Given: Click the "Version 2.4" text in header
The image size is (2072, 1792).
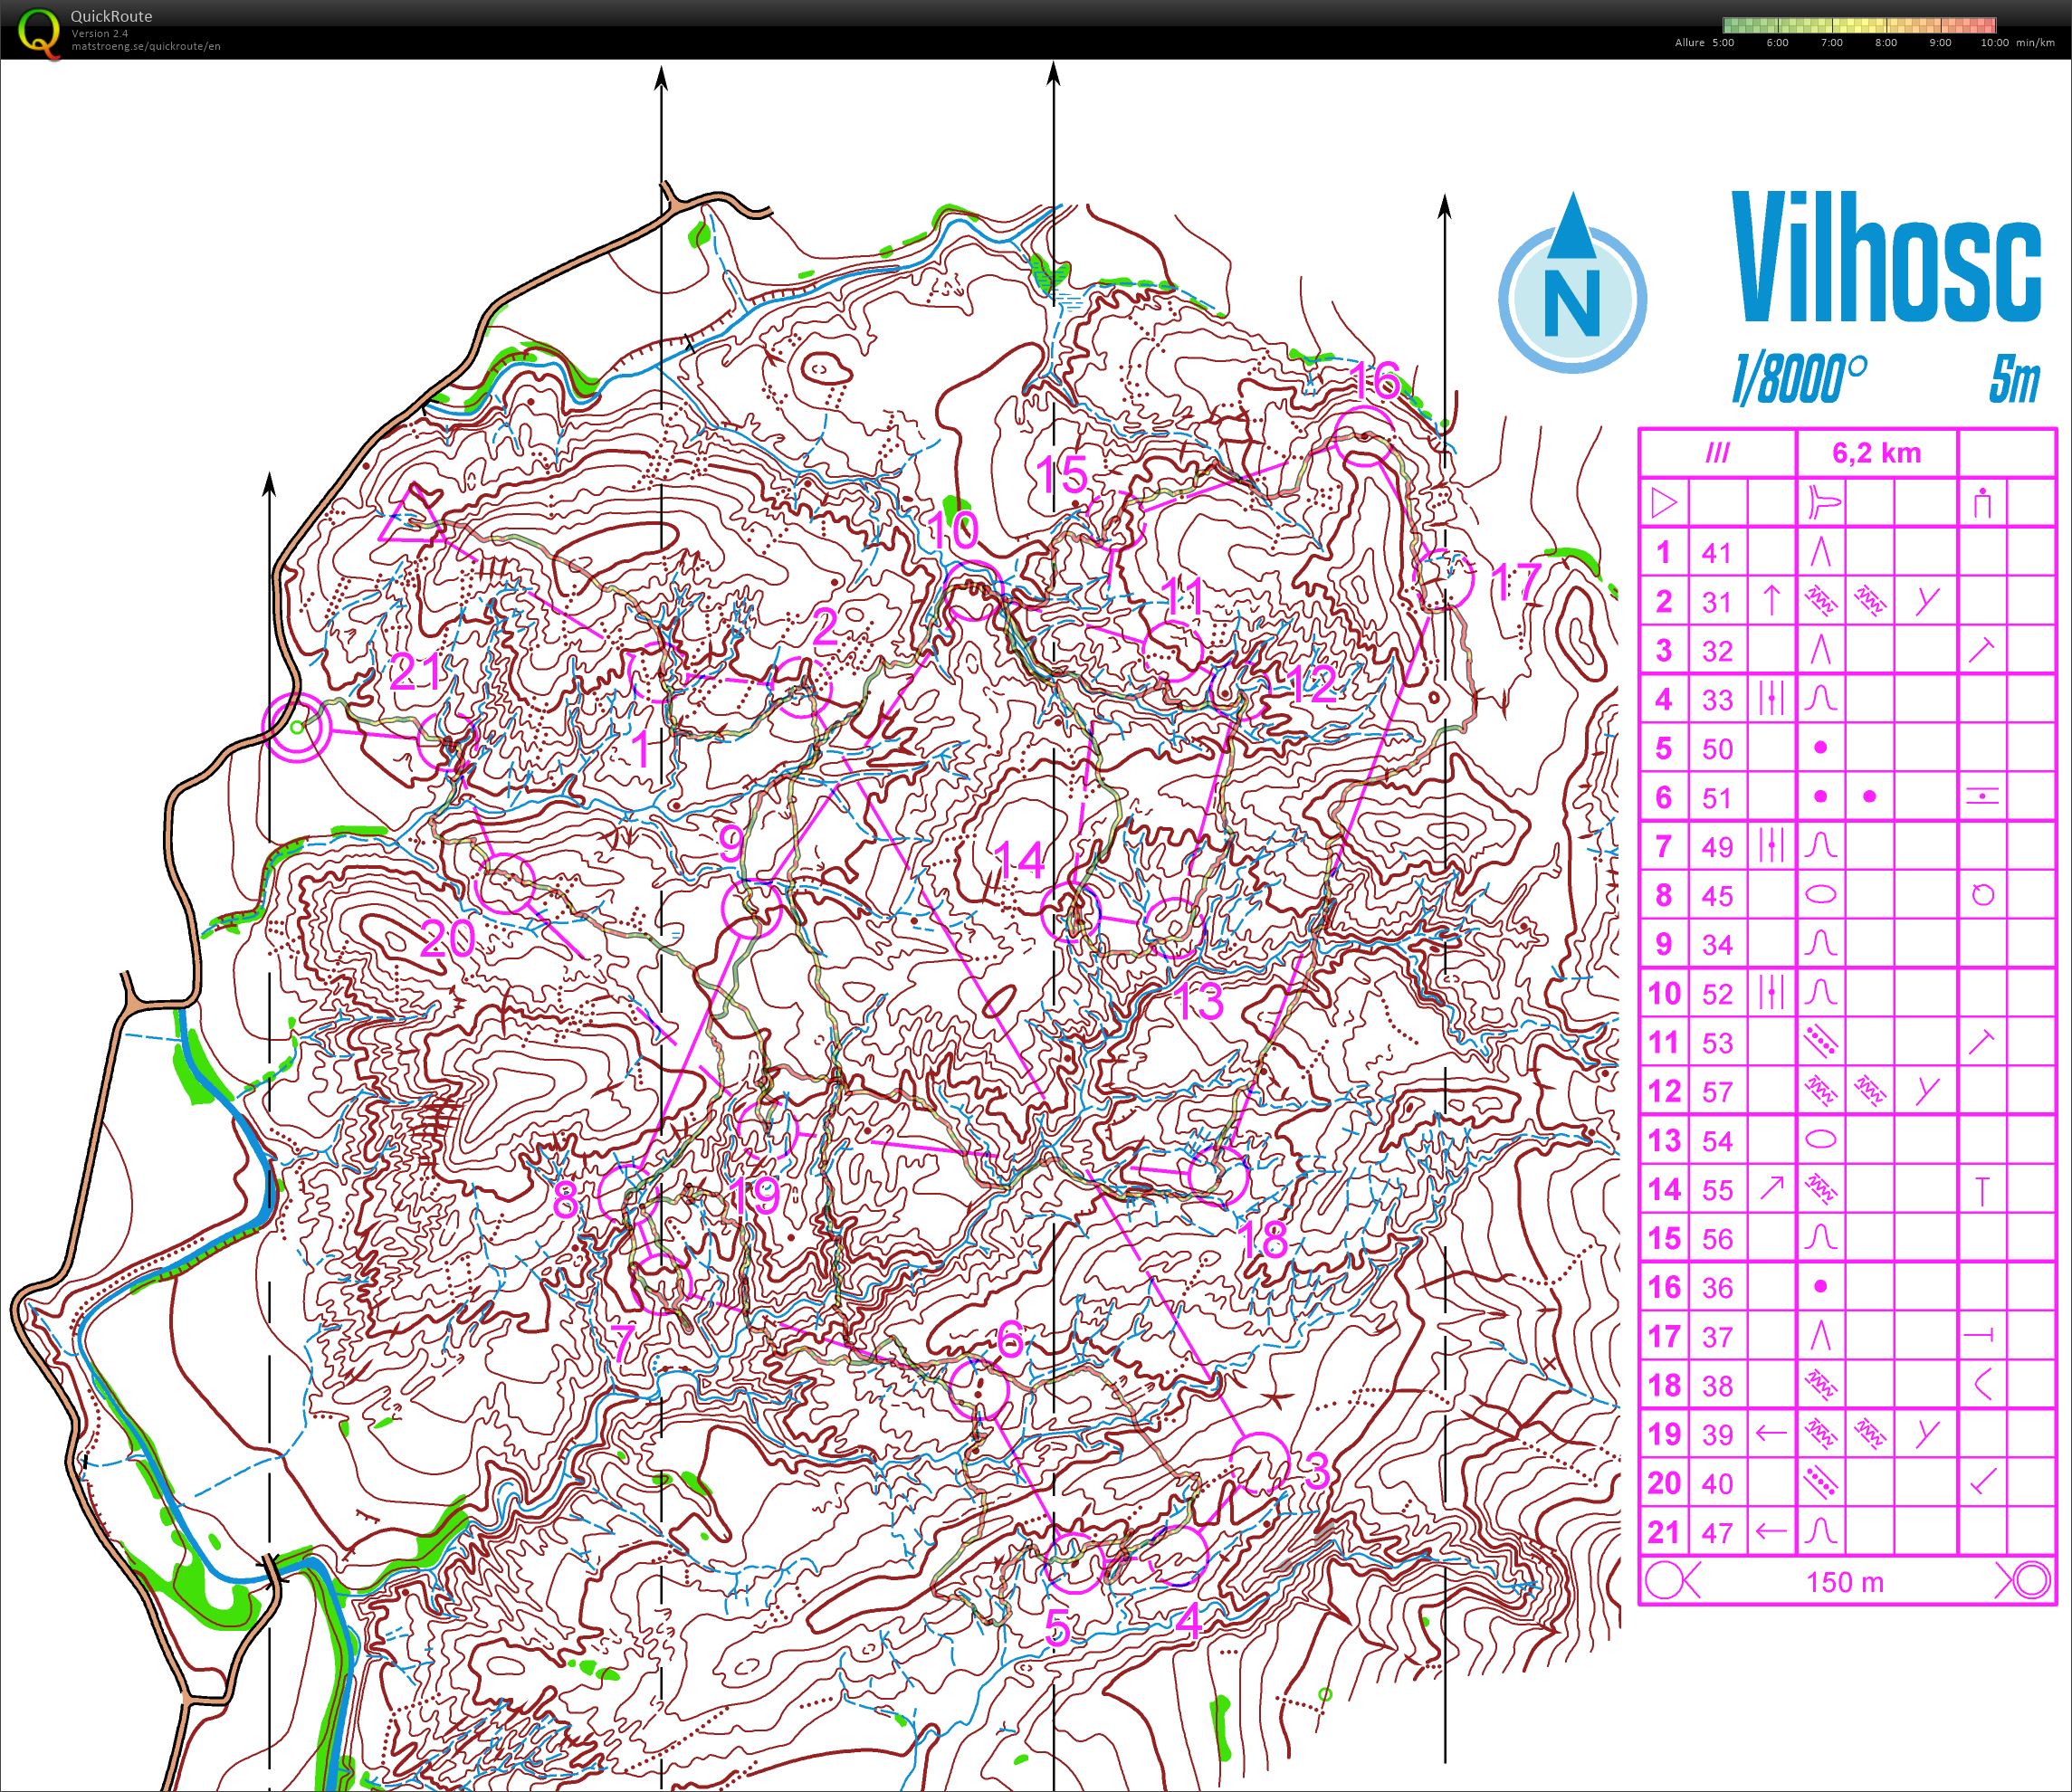Looking at the screenshot, I should (99, 33).
